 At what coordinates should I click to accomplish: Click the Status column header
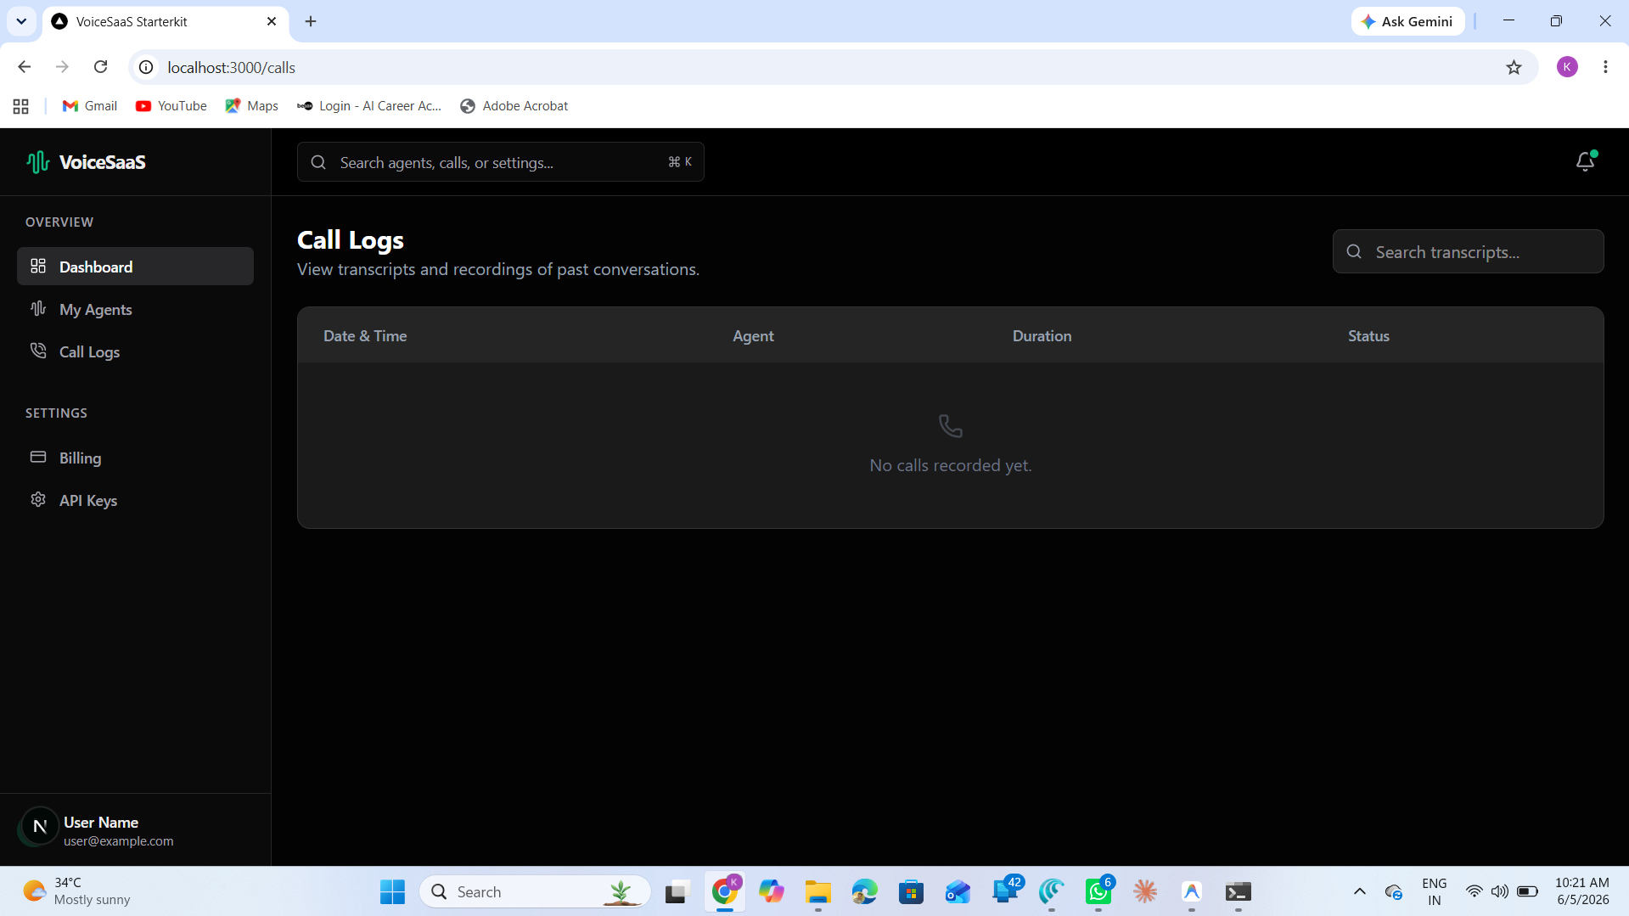tap(1368, 335)
